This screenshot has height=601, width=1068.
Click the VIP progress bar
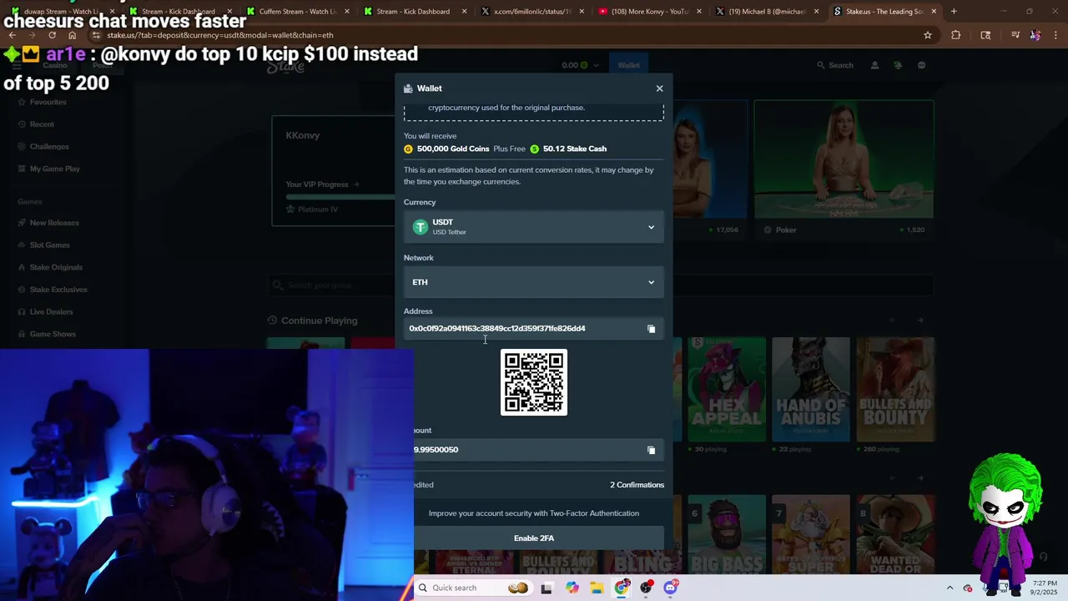click(x=340, y=197)
